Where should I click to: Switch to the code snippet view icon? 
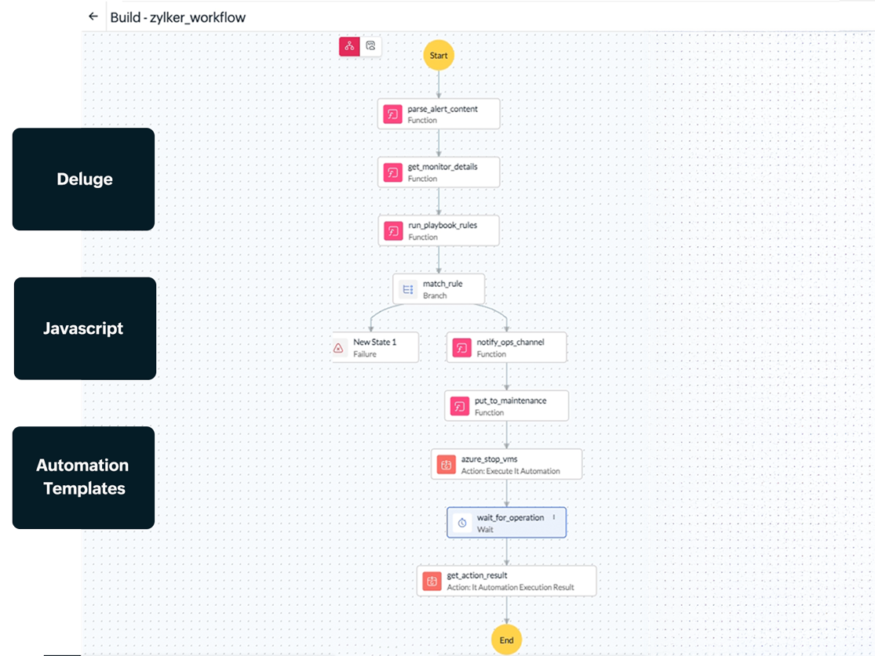370,45
